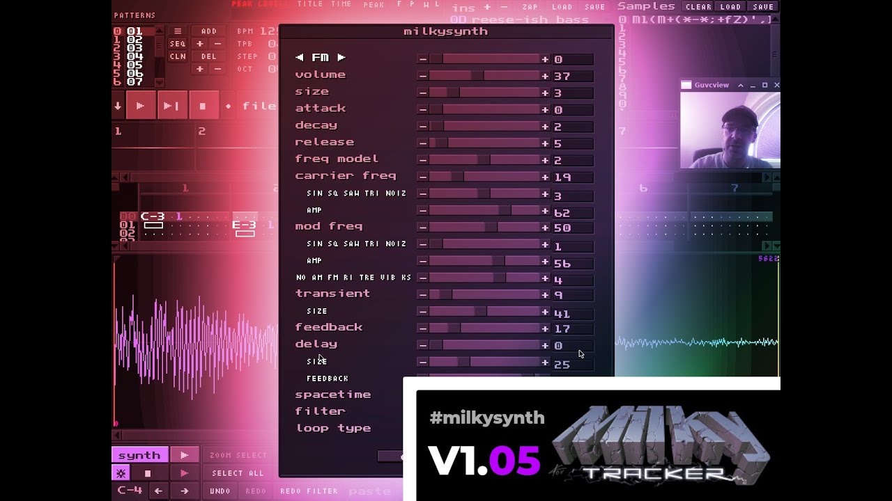Open the file menu
This screenshot has height=501, width=892.
[259, 106]
